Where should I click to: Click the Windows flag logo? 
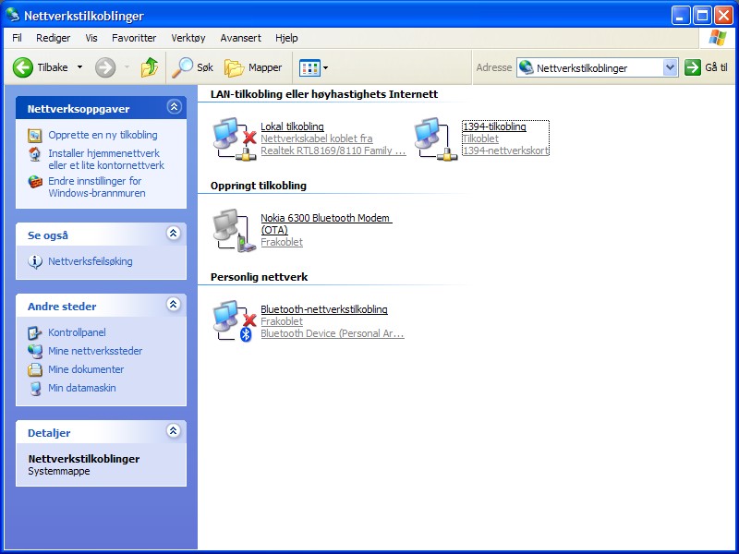pos(718,38)
